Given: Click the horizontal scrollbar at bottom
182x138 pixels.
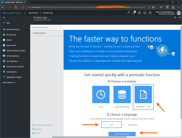Looking at the screenshot, I should (x=89, y=137).
